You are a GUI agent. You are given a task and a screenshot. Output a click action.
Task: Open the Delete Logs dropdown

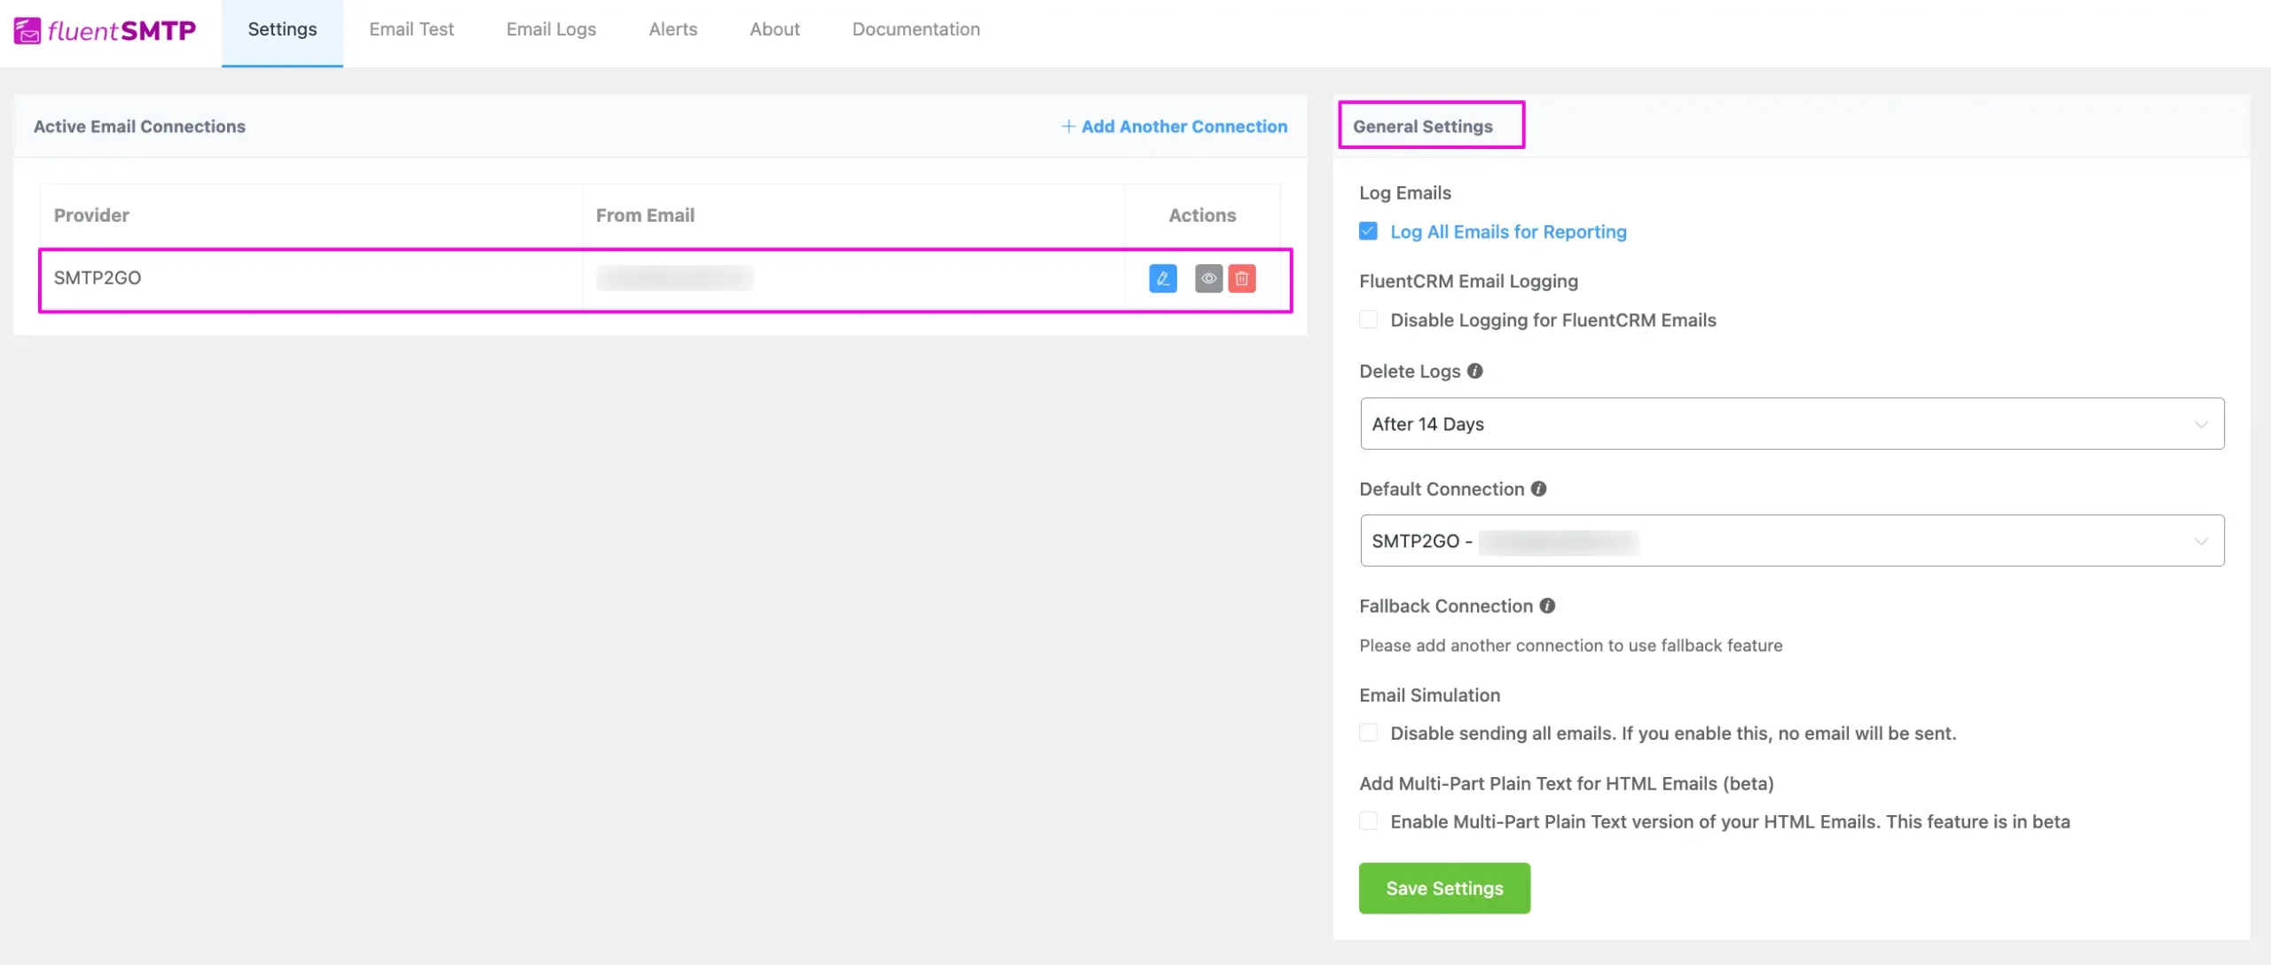pyautogui.click(x=1792, y=424)
